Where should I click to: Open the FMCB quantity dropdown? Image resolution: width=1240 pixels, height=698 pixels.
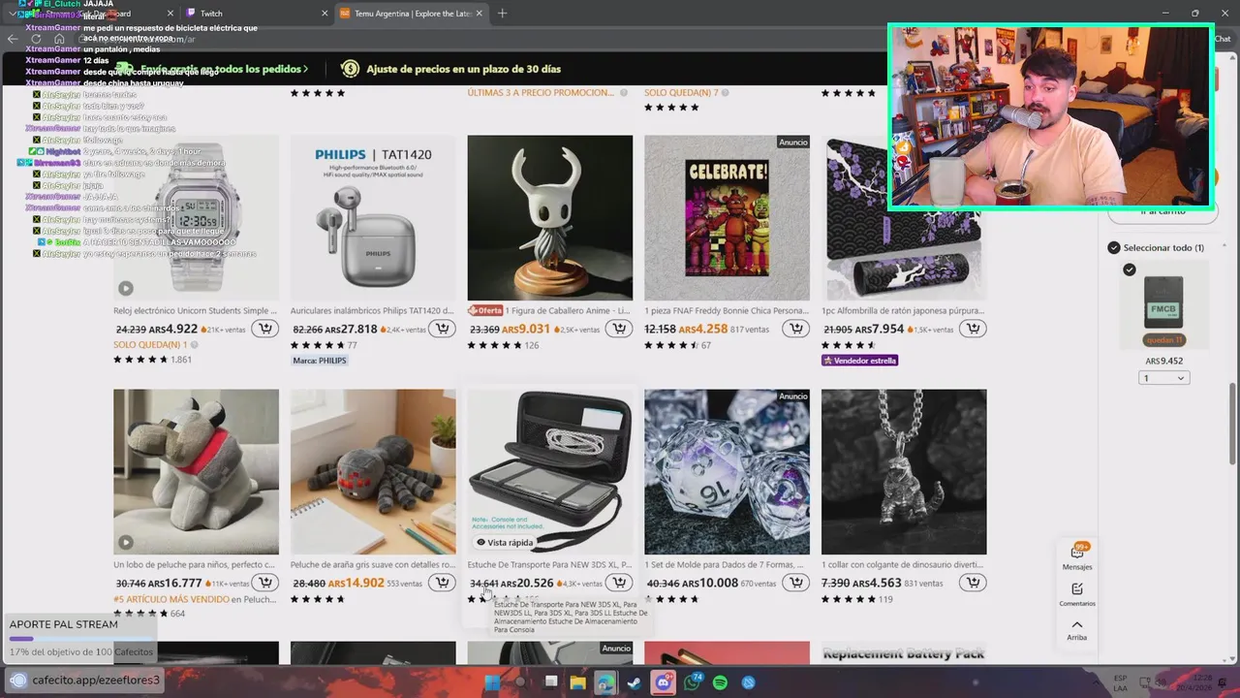1163,378
